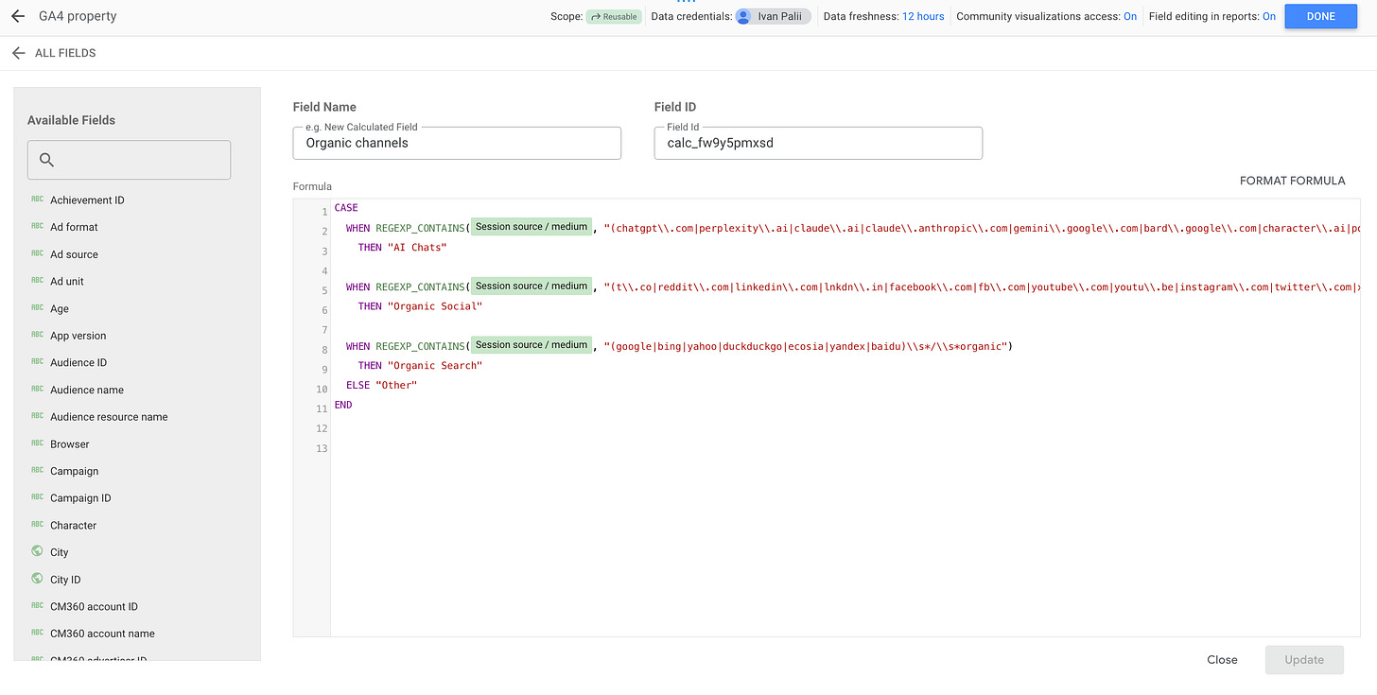Viewport: 1377px width, 695px height.
Task: Click the Session source / medium chip on line 8
Action: 532,345
